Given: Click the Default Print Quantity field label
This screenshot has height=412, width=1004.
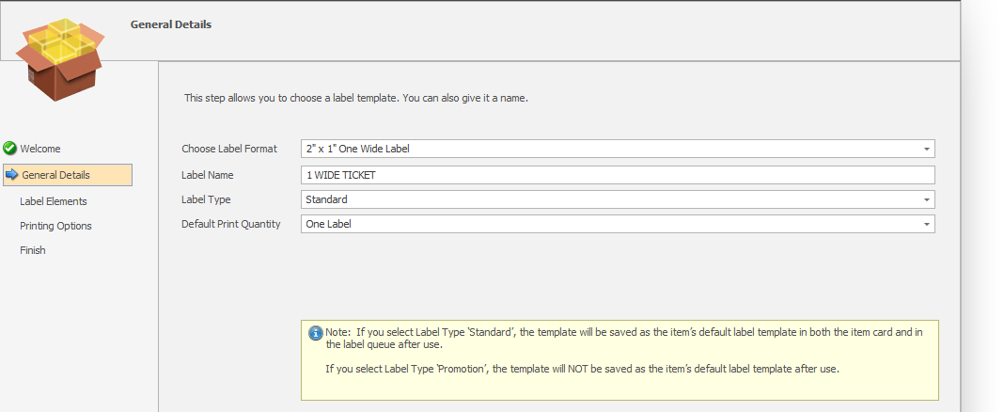Looking at the screenshot, I should pyautogui.click(x=231, y=224).
